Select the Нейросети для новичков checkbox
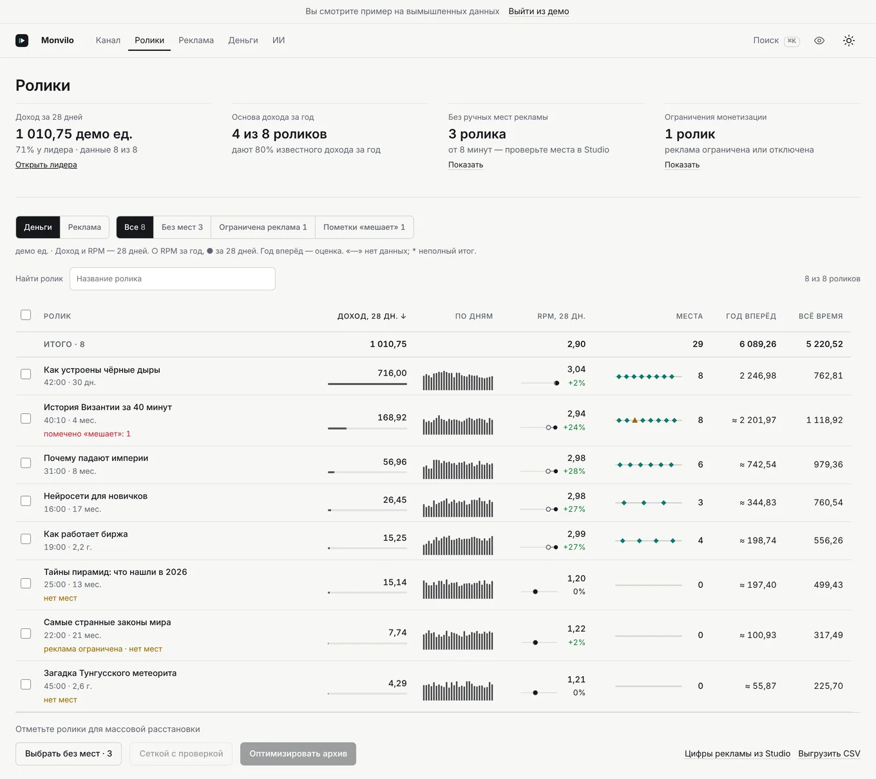Viewport: 876px width, 779px height. tap(26, 501)
